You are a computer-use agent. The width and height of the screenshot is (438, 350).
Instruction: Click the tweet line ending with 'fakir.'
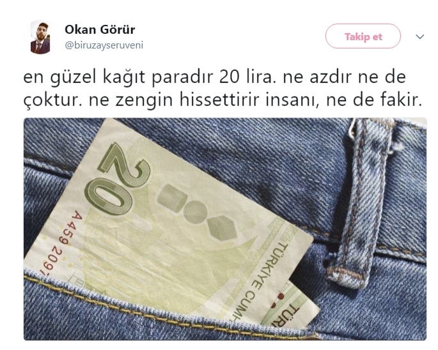(x=223, y=100)
